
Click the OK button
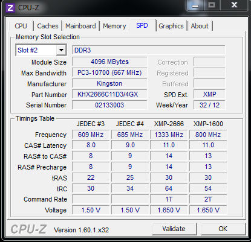pos(223,229)
